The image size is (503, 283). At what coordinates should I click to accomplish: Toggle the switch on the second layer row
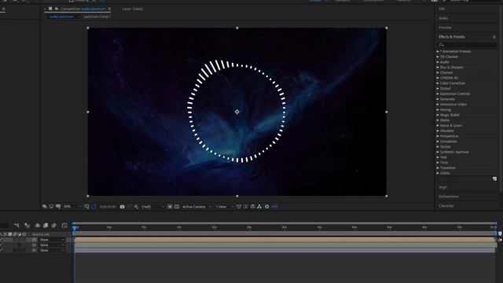pos(2,244)
